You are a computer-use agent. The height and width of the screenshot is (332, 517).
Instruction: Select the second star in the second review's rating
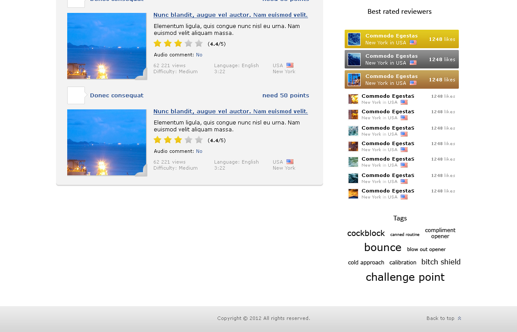(x=168, y=140)
